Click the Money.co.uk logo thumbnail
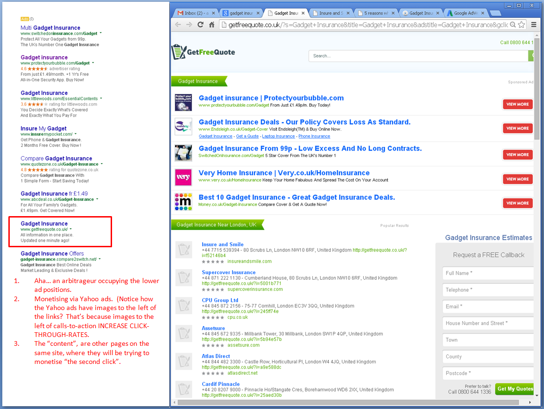Screen dimensions: 544x409 [183, 202]
